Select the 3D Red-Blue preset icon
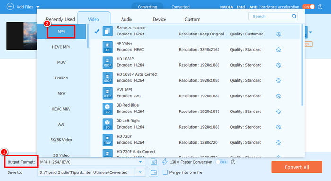Viewport: 331px width, 181px height. coord(107,109)
